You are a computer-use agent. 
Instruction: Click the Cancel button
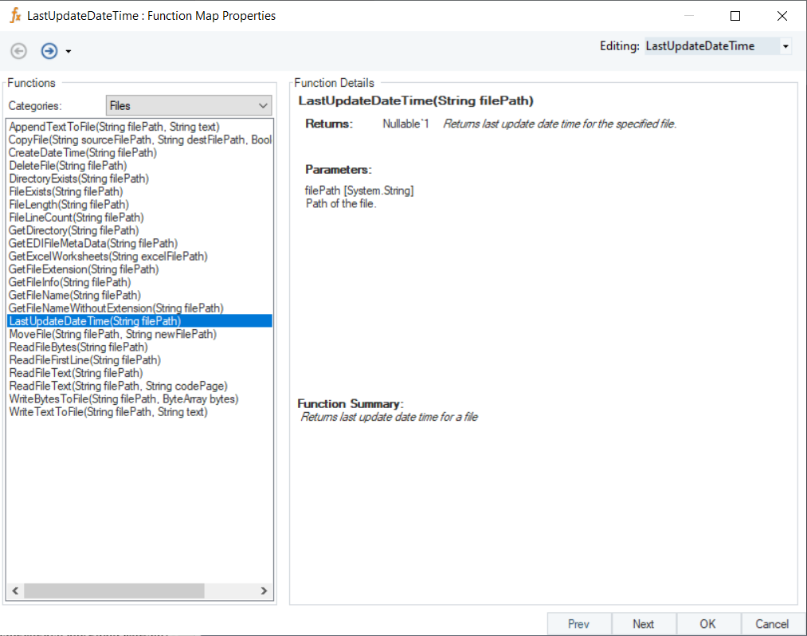point(772,623)
